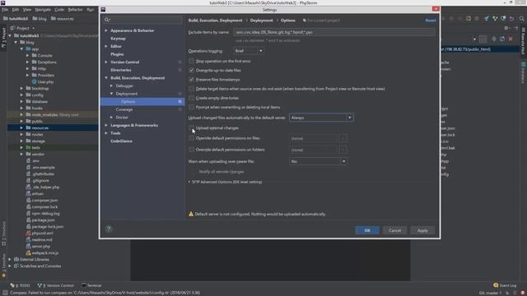Click the help question mark icon in Settings

pyautogui.click(x=109, y=229)
